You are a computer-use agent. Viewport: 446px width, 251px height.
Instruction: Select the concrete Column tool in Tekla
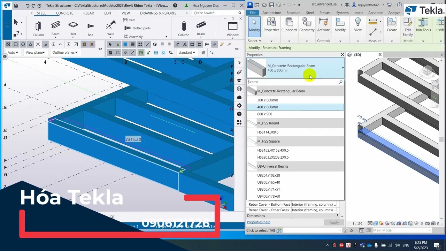click(x=184, y=28)
